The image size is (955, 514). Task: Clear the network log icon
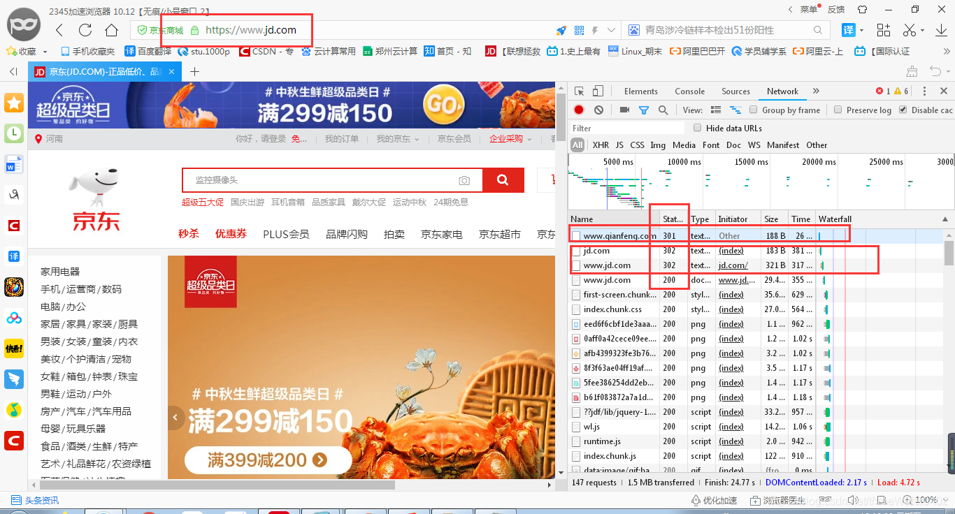click(x=598, y=110)
